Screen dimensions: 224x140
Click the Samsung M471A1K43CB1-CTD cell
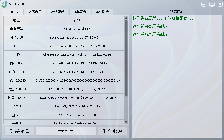point(77,63)
